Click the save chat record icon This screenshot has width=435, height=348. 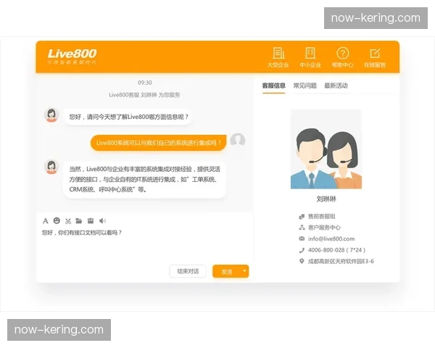(91, 221)
